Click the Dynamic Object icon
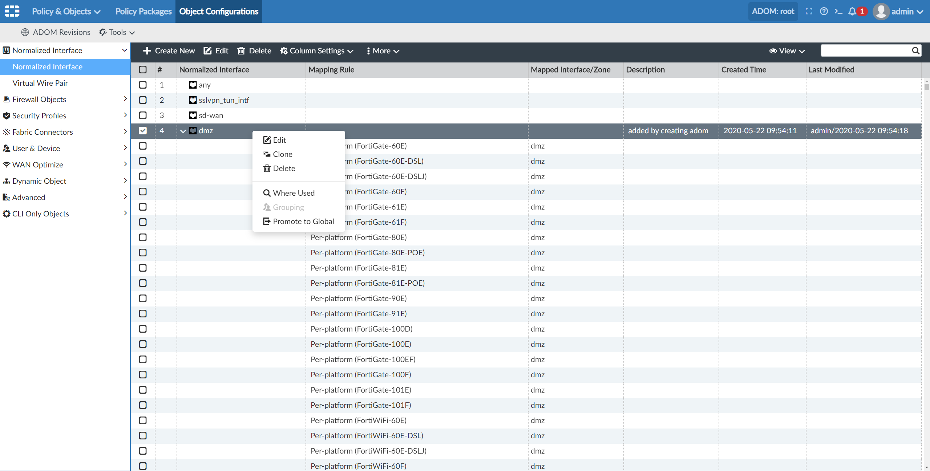This screenshot has width=930, height=471. [x=7, y=181]
